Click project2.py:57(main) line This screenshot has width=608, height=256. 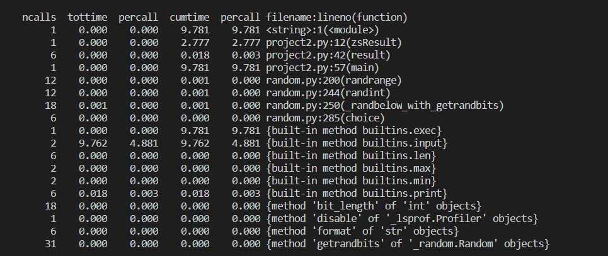322,68
